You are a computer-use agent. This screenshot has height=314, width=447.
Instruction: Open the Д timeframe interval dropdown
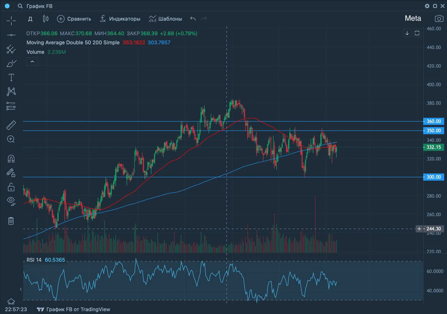pyautogui.click(x=30, y=19)
